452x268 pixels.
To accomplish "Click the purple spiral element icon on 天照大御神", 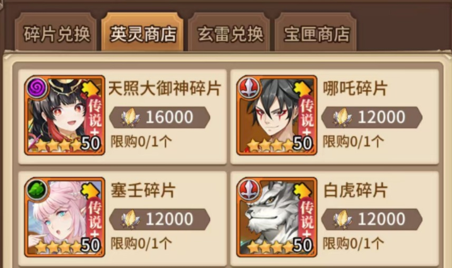I will tap(37, 88).
